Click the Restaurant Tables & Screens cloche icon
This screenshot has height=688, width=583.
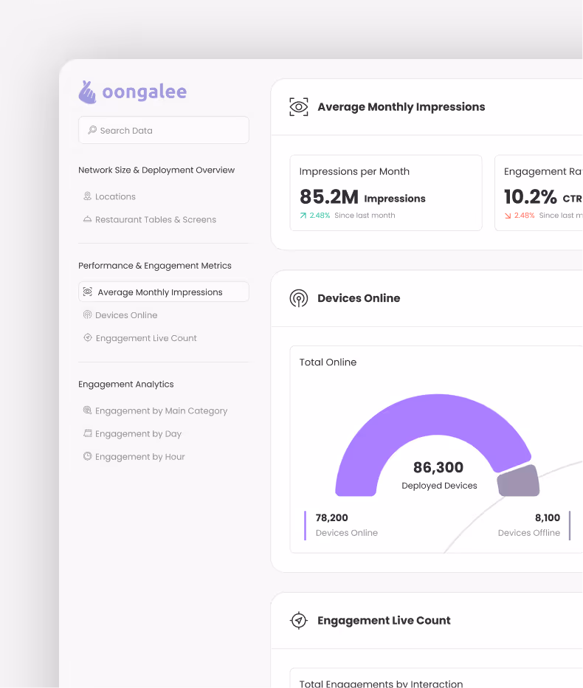point(87,219)
